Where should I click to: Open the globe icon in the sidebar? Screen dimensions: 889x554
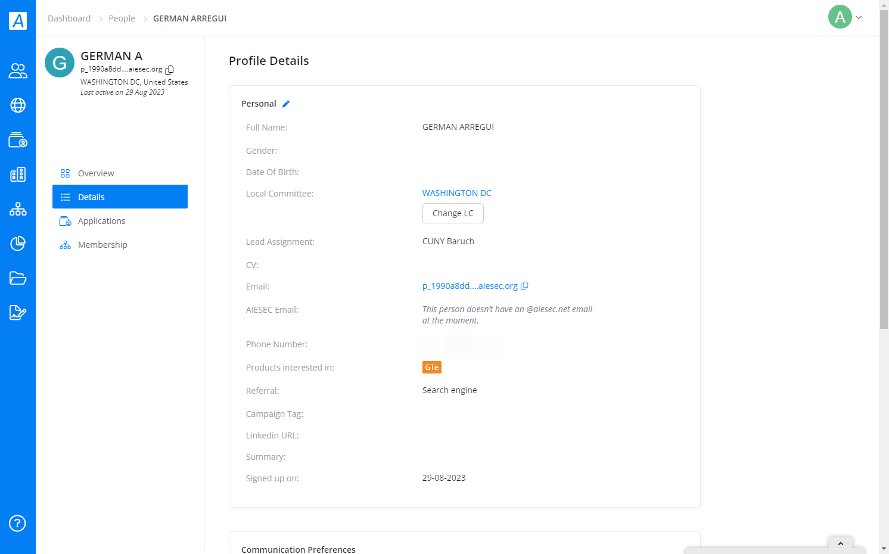point(18,105)
